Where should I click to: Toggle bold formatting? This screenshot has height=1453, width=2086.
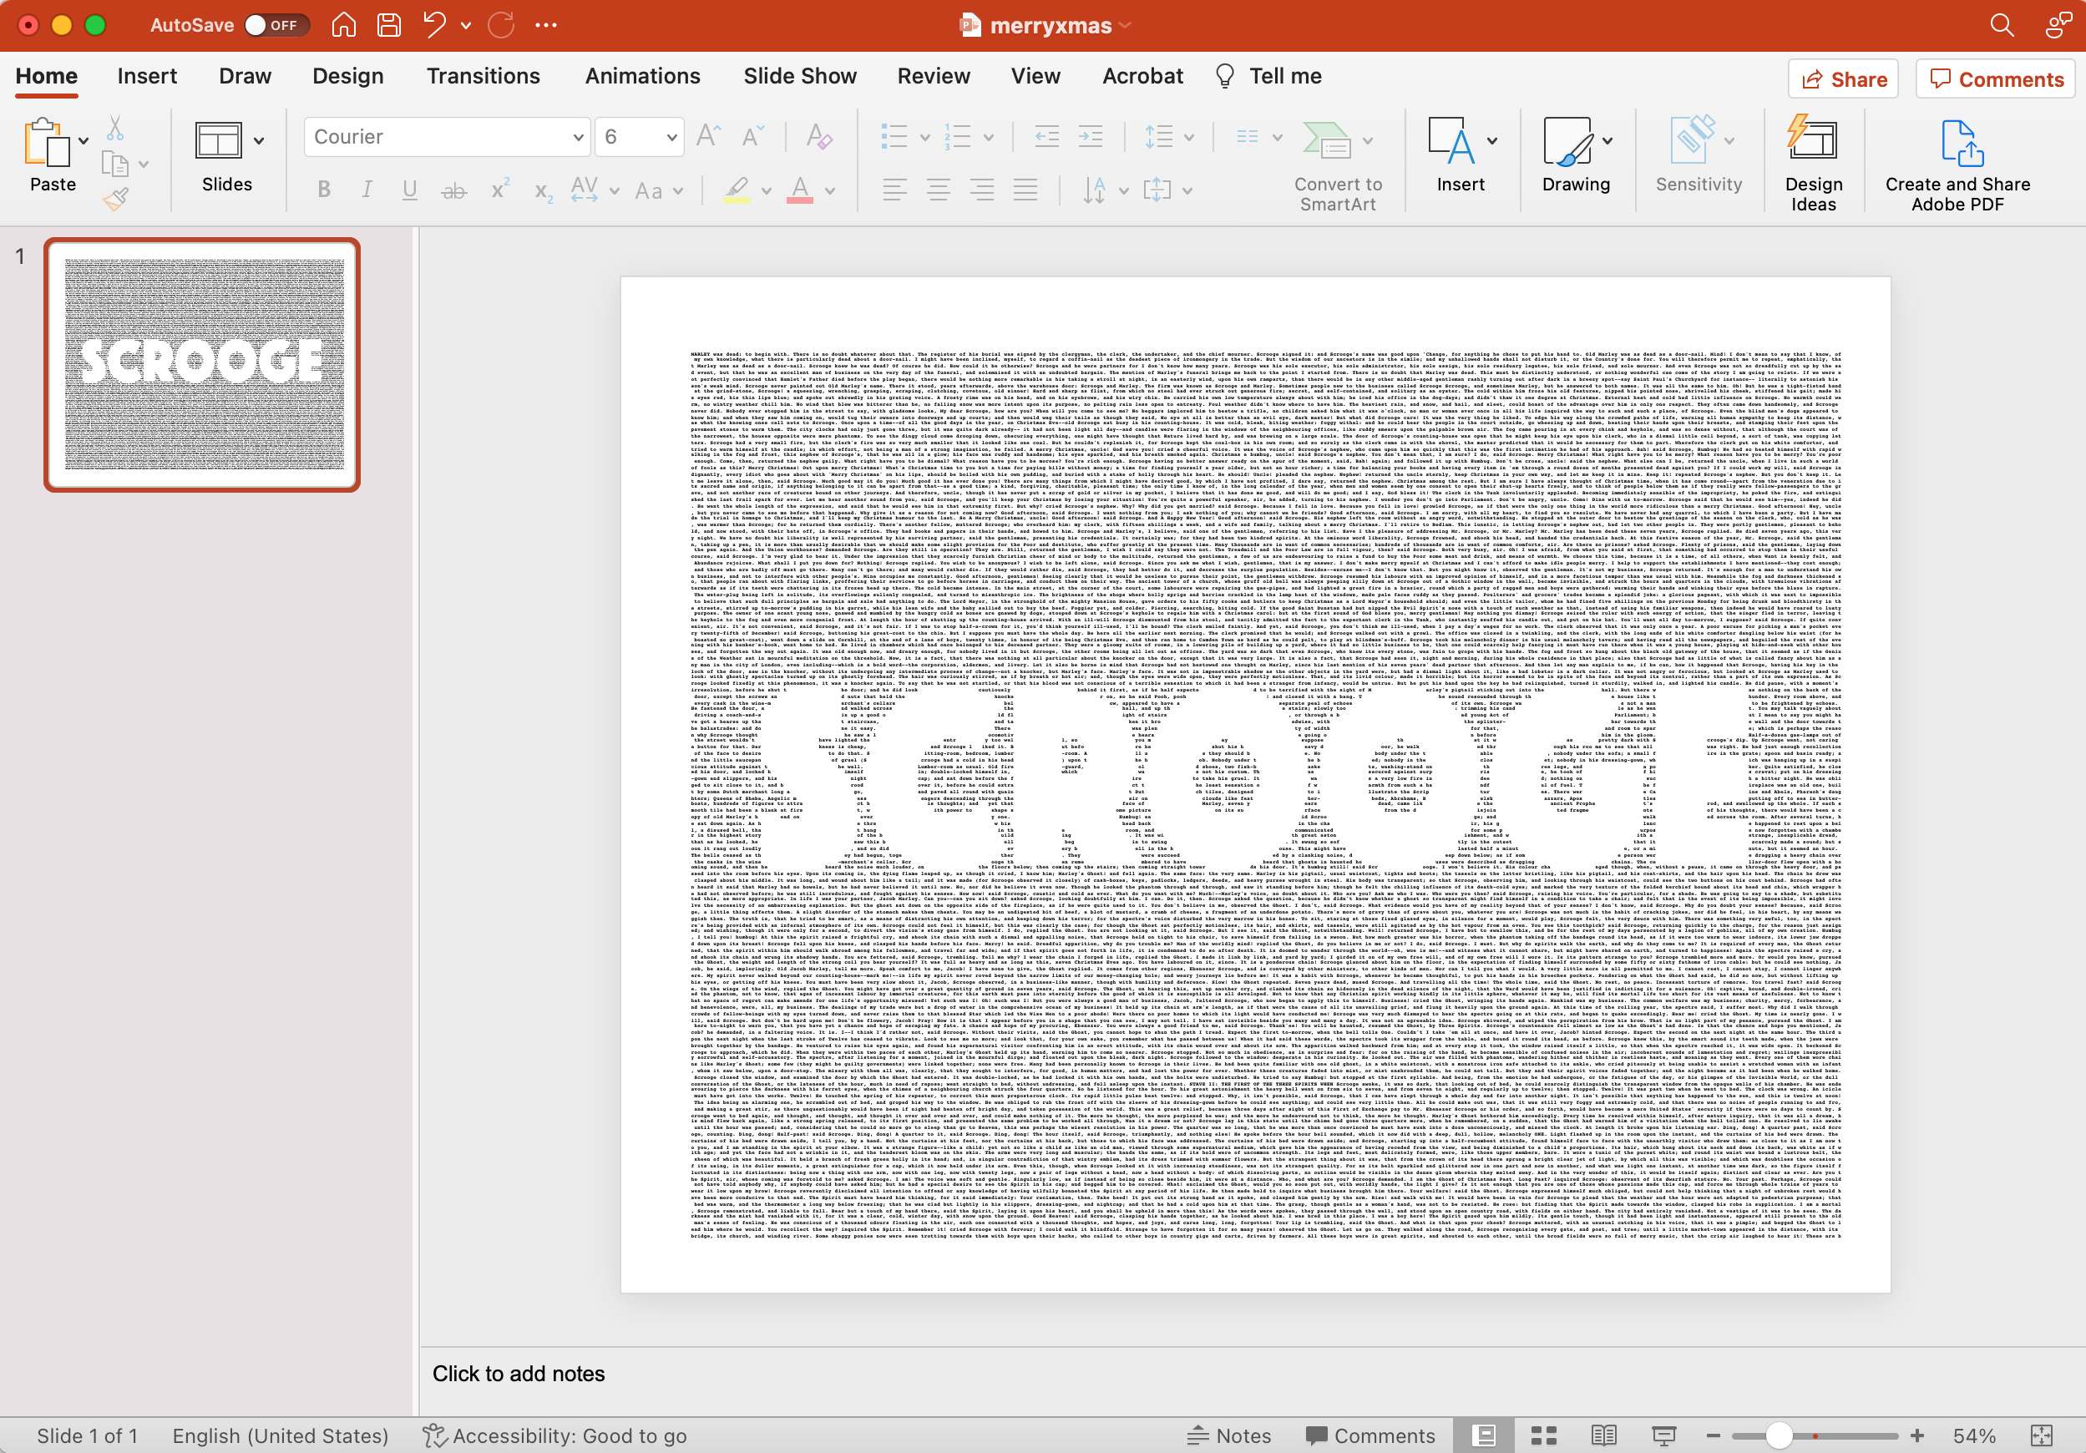pos(322,189)
